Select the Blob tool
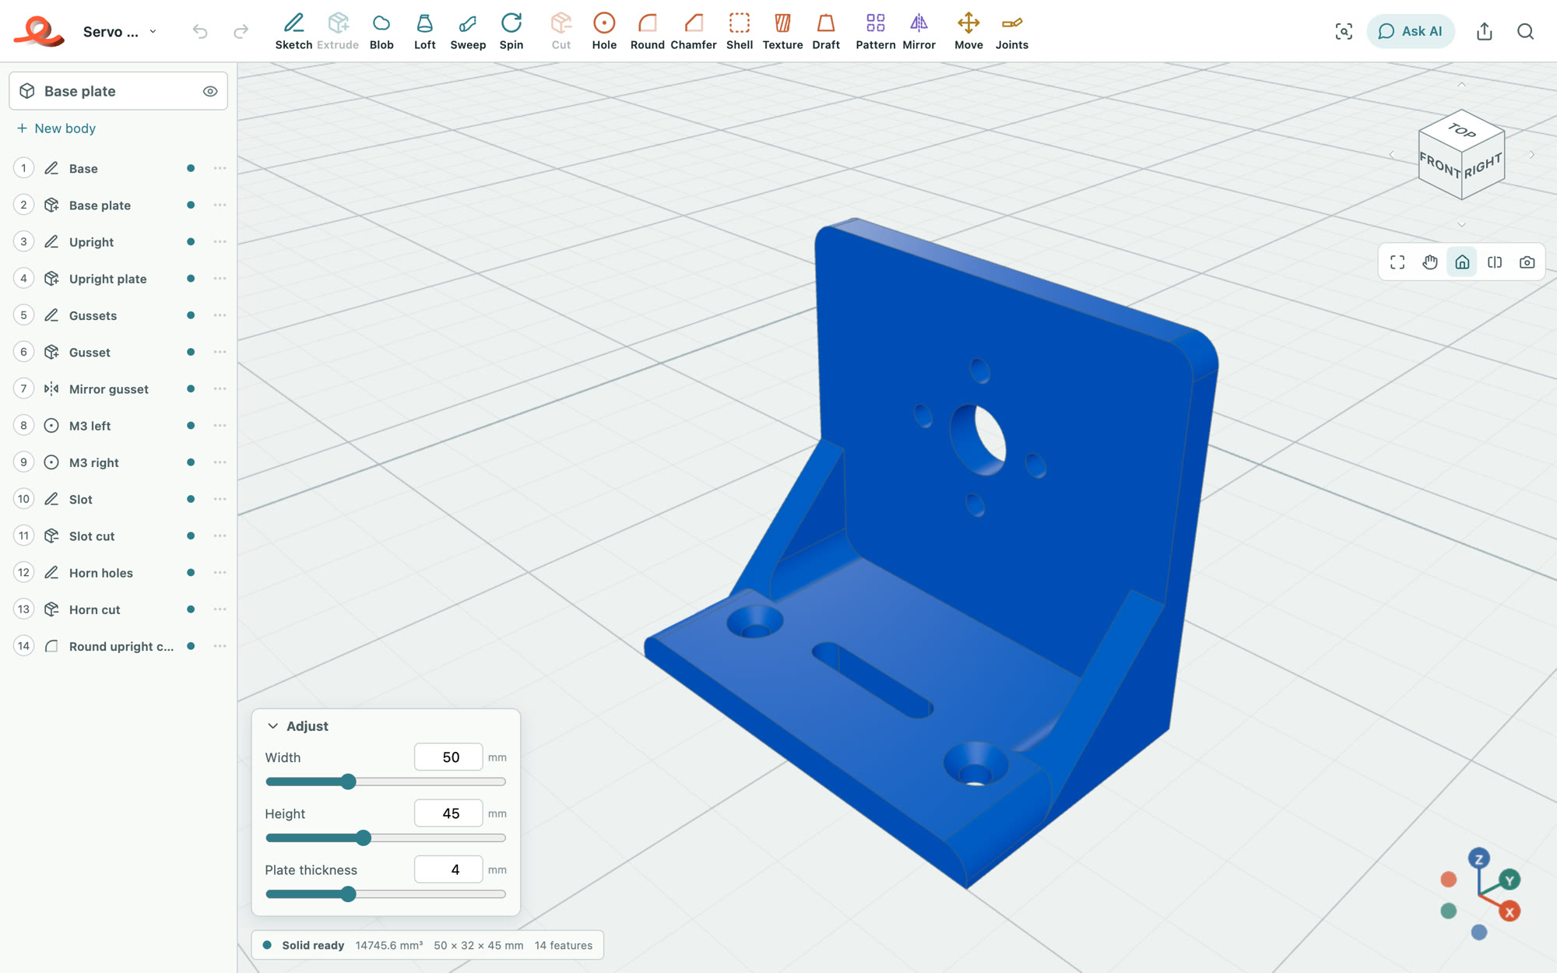Image resolution: width=1557 pixels, height=973 pixels. [381, 31]
